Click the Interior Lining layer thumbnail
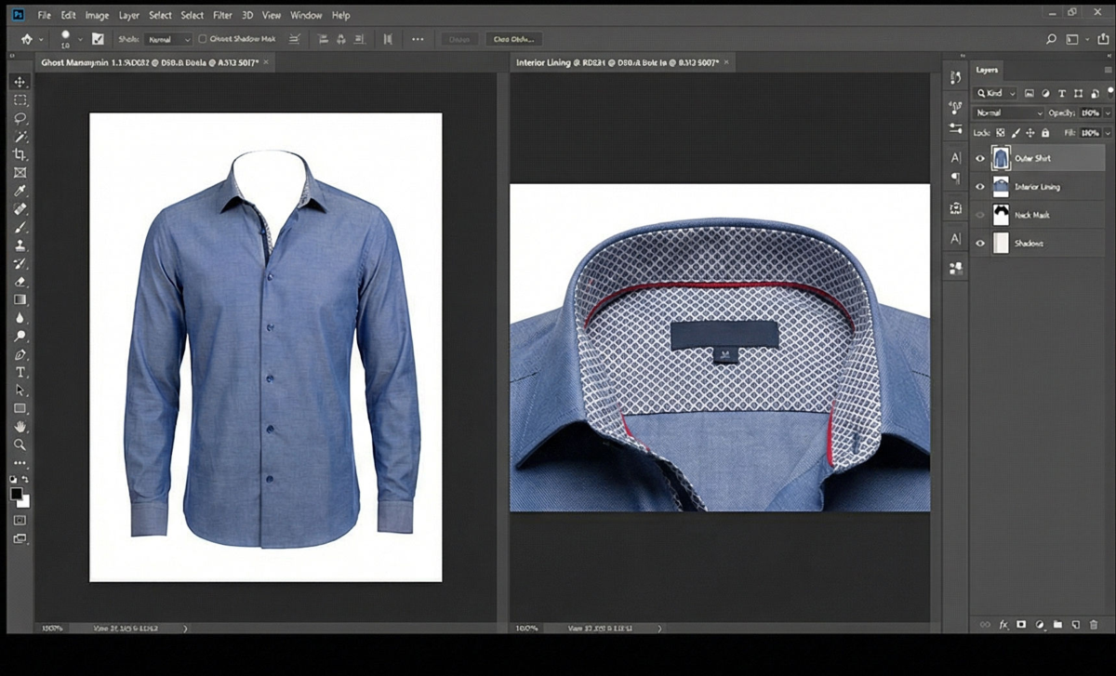 pos(999,186)
